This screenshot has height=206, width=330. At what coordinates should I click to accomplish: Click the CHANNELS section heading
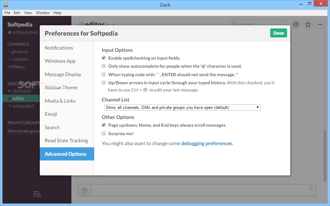pos(18,44)
